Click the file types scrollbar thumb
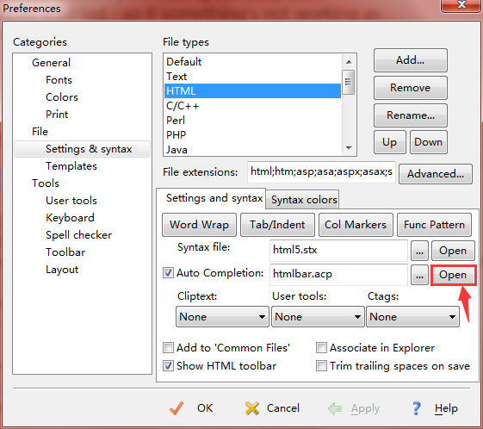This screenshot has width=483, height=429. click(x=349, y=82)
